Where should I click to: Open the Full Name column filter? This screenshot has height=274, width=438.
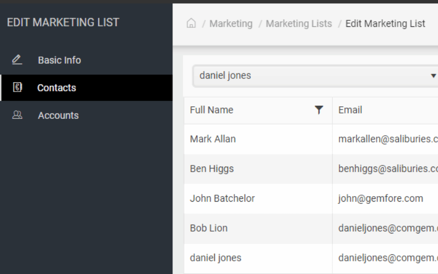pyautogui.click(x=319, y=110)
